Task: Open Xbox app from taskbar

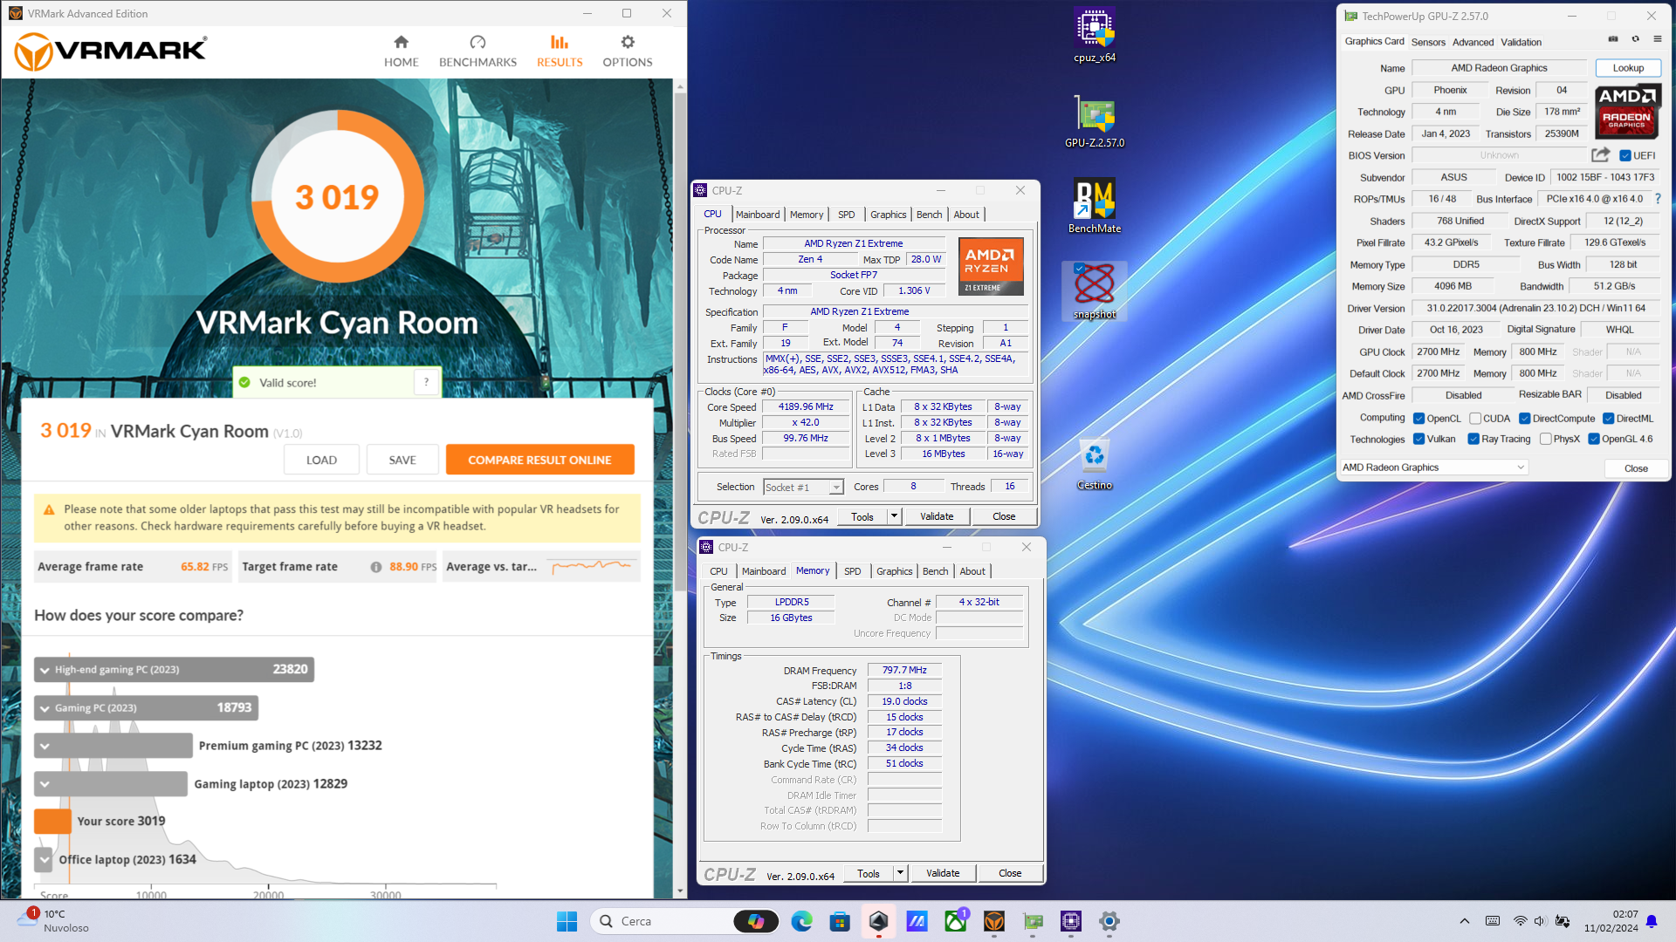Action: pos(956,921)
